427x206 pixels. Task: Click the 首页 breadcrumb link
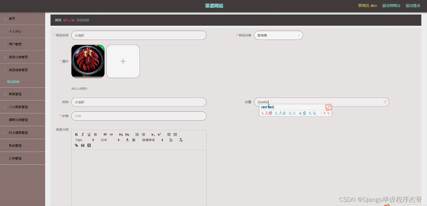tap(58, 20)
